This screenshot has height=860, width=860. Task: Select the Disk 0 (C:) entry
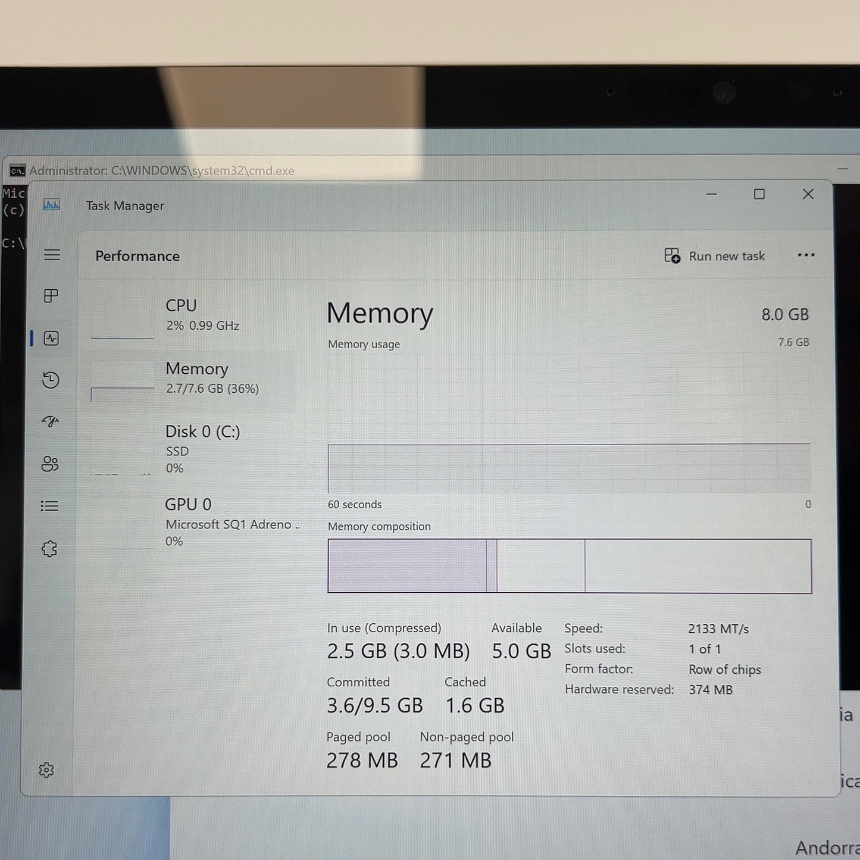193,449
